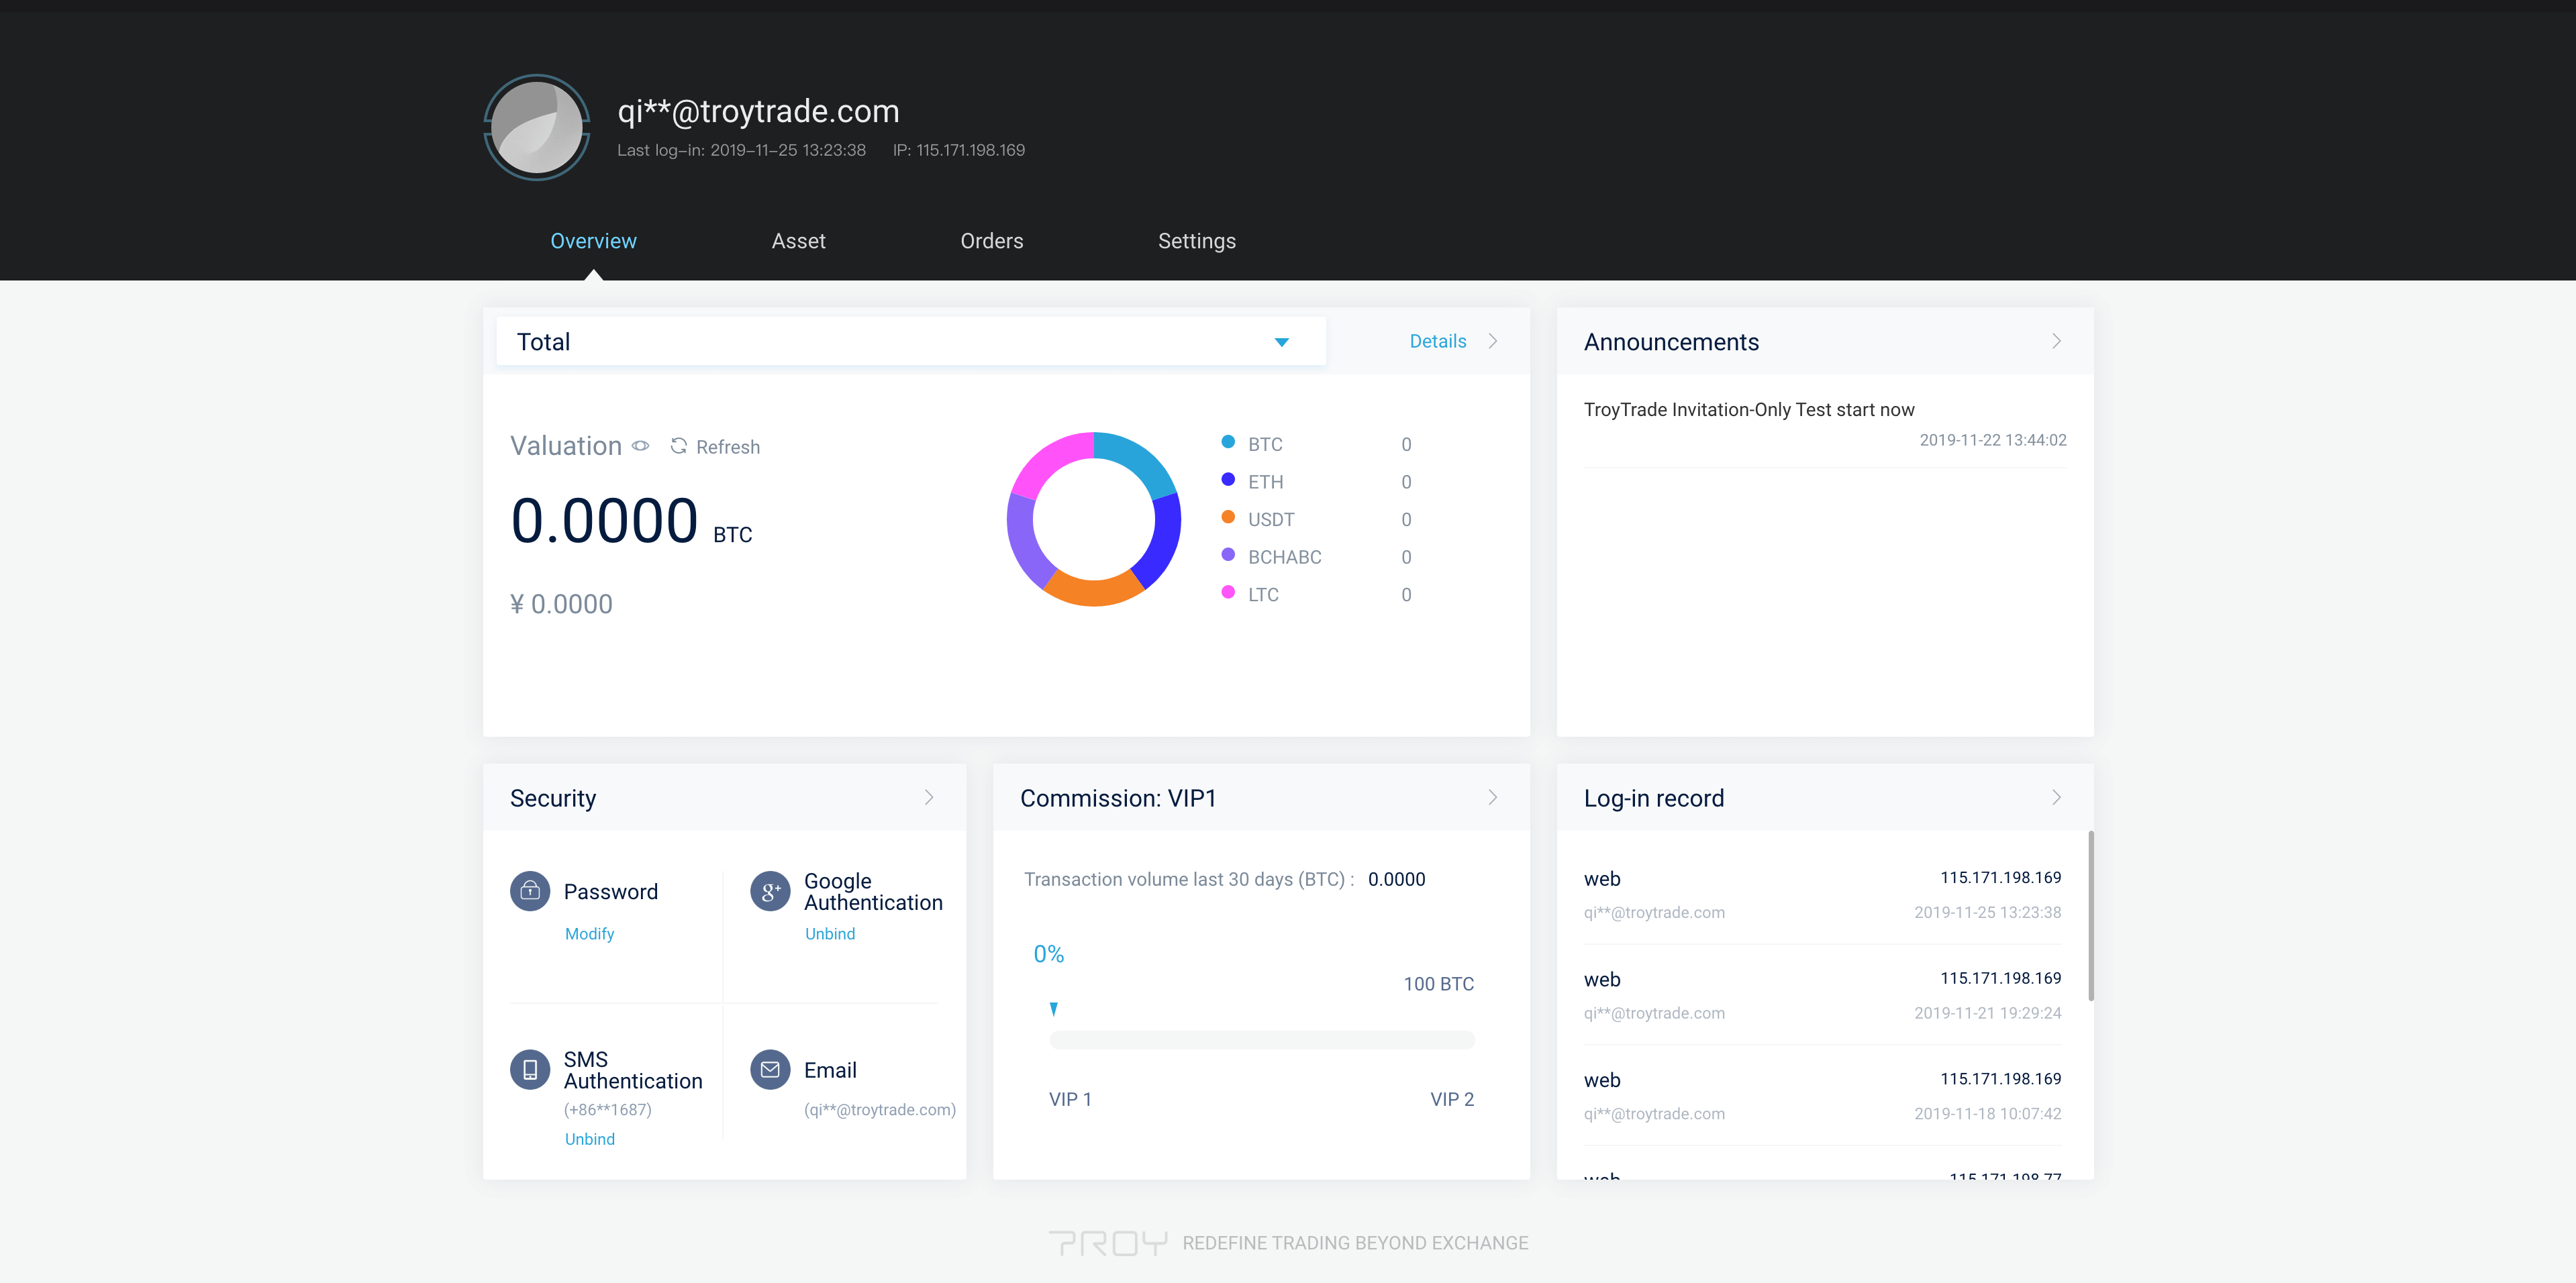Viewport: 2576px width, 1283px height.
Task: Click the VIP commission progress bar
Action: (x=1261, y=1040)
